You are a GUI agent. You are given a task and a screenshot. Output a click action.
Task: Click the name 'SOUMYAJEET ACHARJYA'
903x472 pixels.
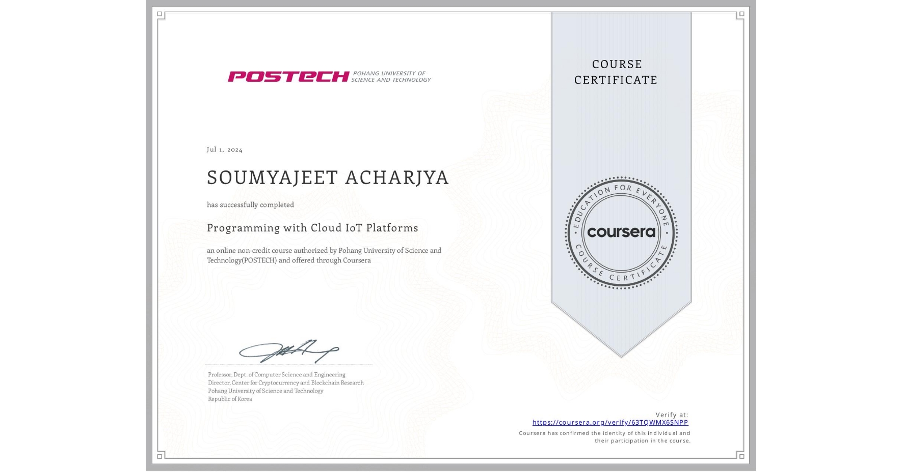328,178
